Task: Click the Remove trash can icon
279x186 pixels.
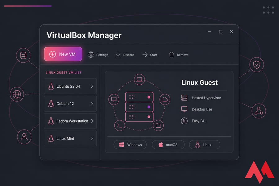Action: point(171,55)
